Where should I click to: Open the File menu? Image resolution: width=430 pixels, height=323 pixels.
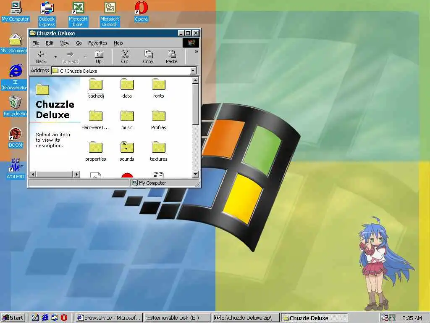[x=36, y=43]
